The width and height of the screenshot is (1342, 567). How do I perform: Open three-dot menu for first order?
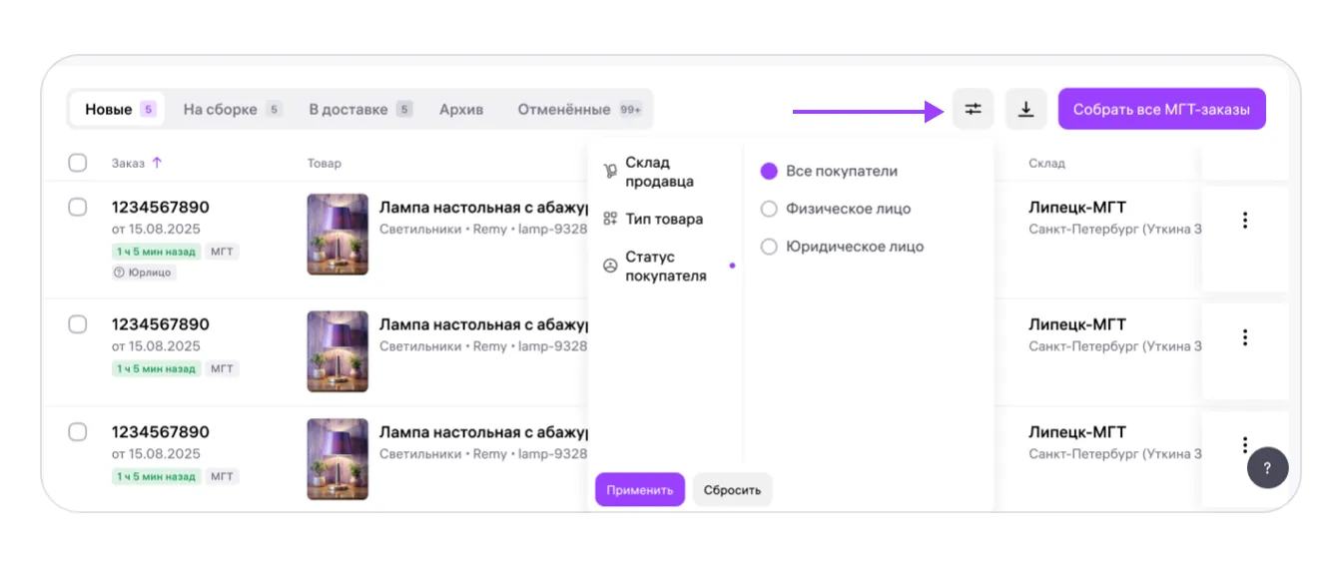tap(1244, 221)
